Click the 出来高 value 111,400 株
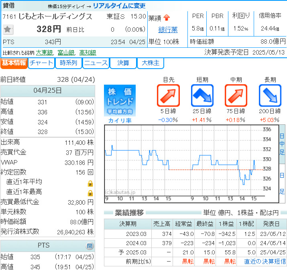This screenshot has height=270, width=287. click(x=79, y=142)
